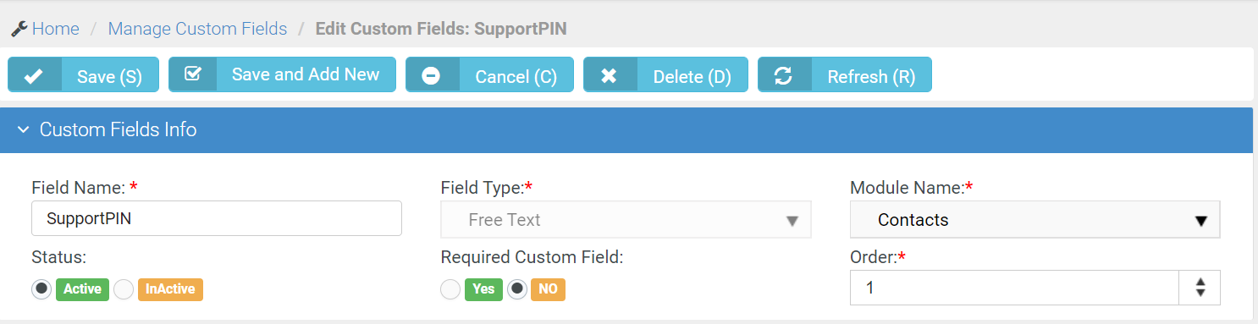Click the Order stepper arrows
The width and height of the screenshot is (1258, 324).
pos(1200,288)
